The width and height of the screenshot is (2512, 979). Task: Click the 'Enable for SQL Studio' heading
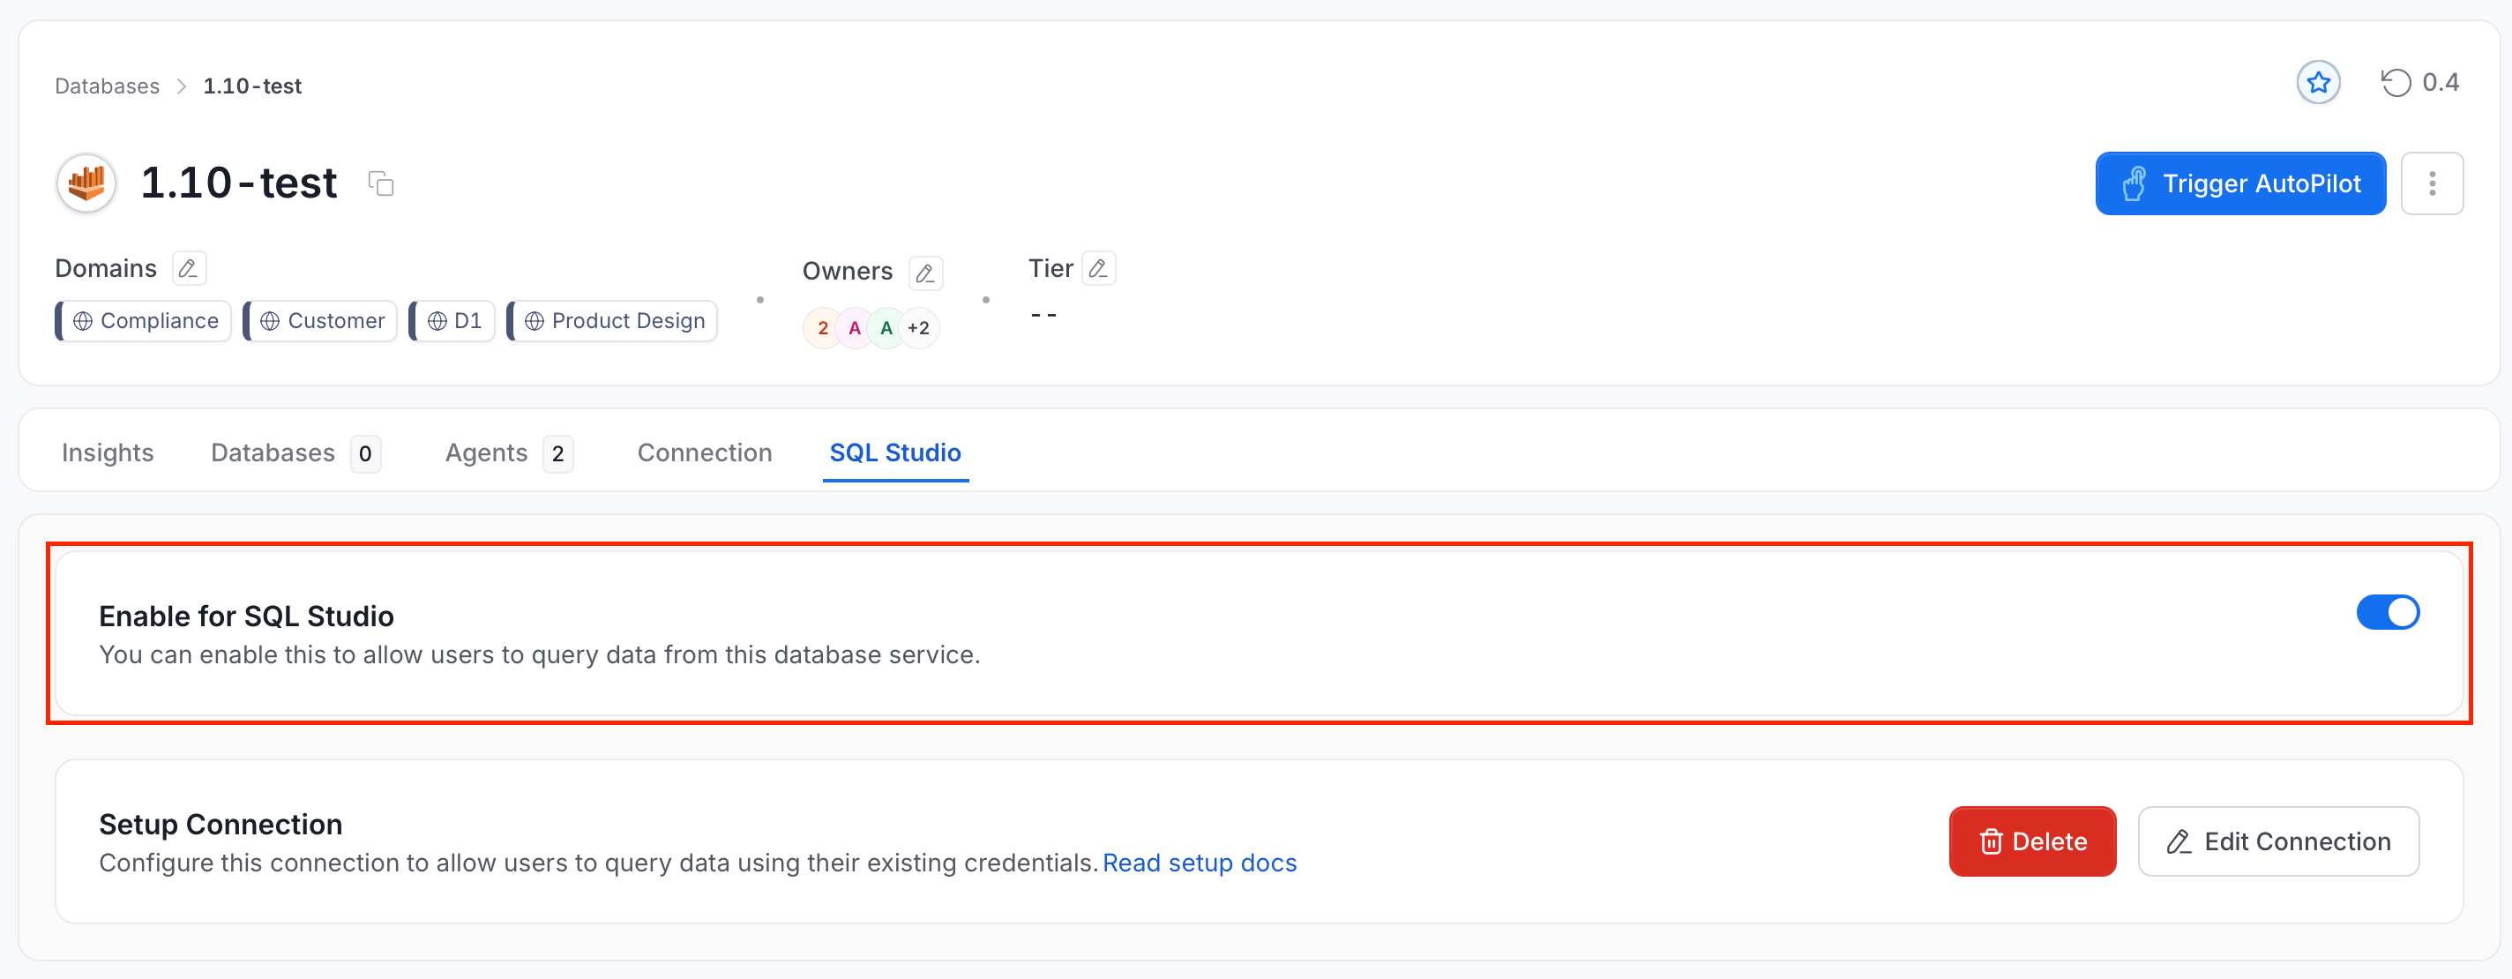pyautogui.click(x=246, y=617)
